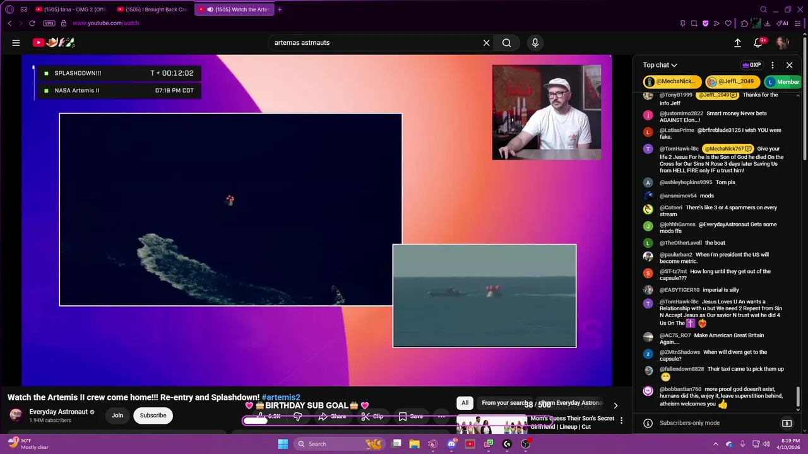The height and width of the screenshot is (454, 808).
Task: Run search with the magnifier button
Action: [506, 43]
